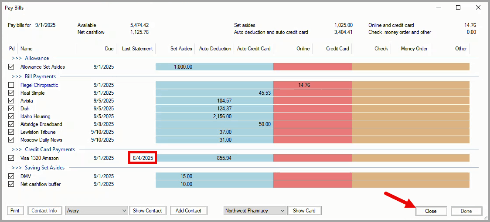The image size is (490, 222).
Task: Close the Pay Bills window with X
Action: click(x=478, y=7)
